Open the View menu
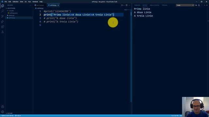 point(22,2)
